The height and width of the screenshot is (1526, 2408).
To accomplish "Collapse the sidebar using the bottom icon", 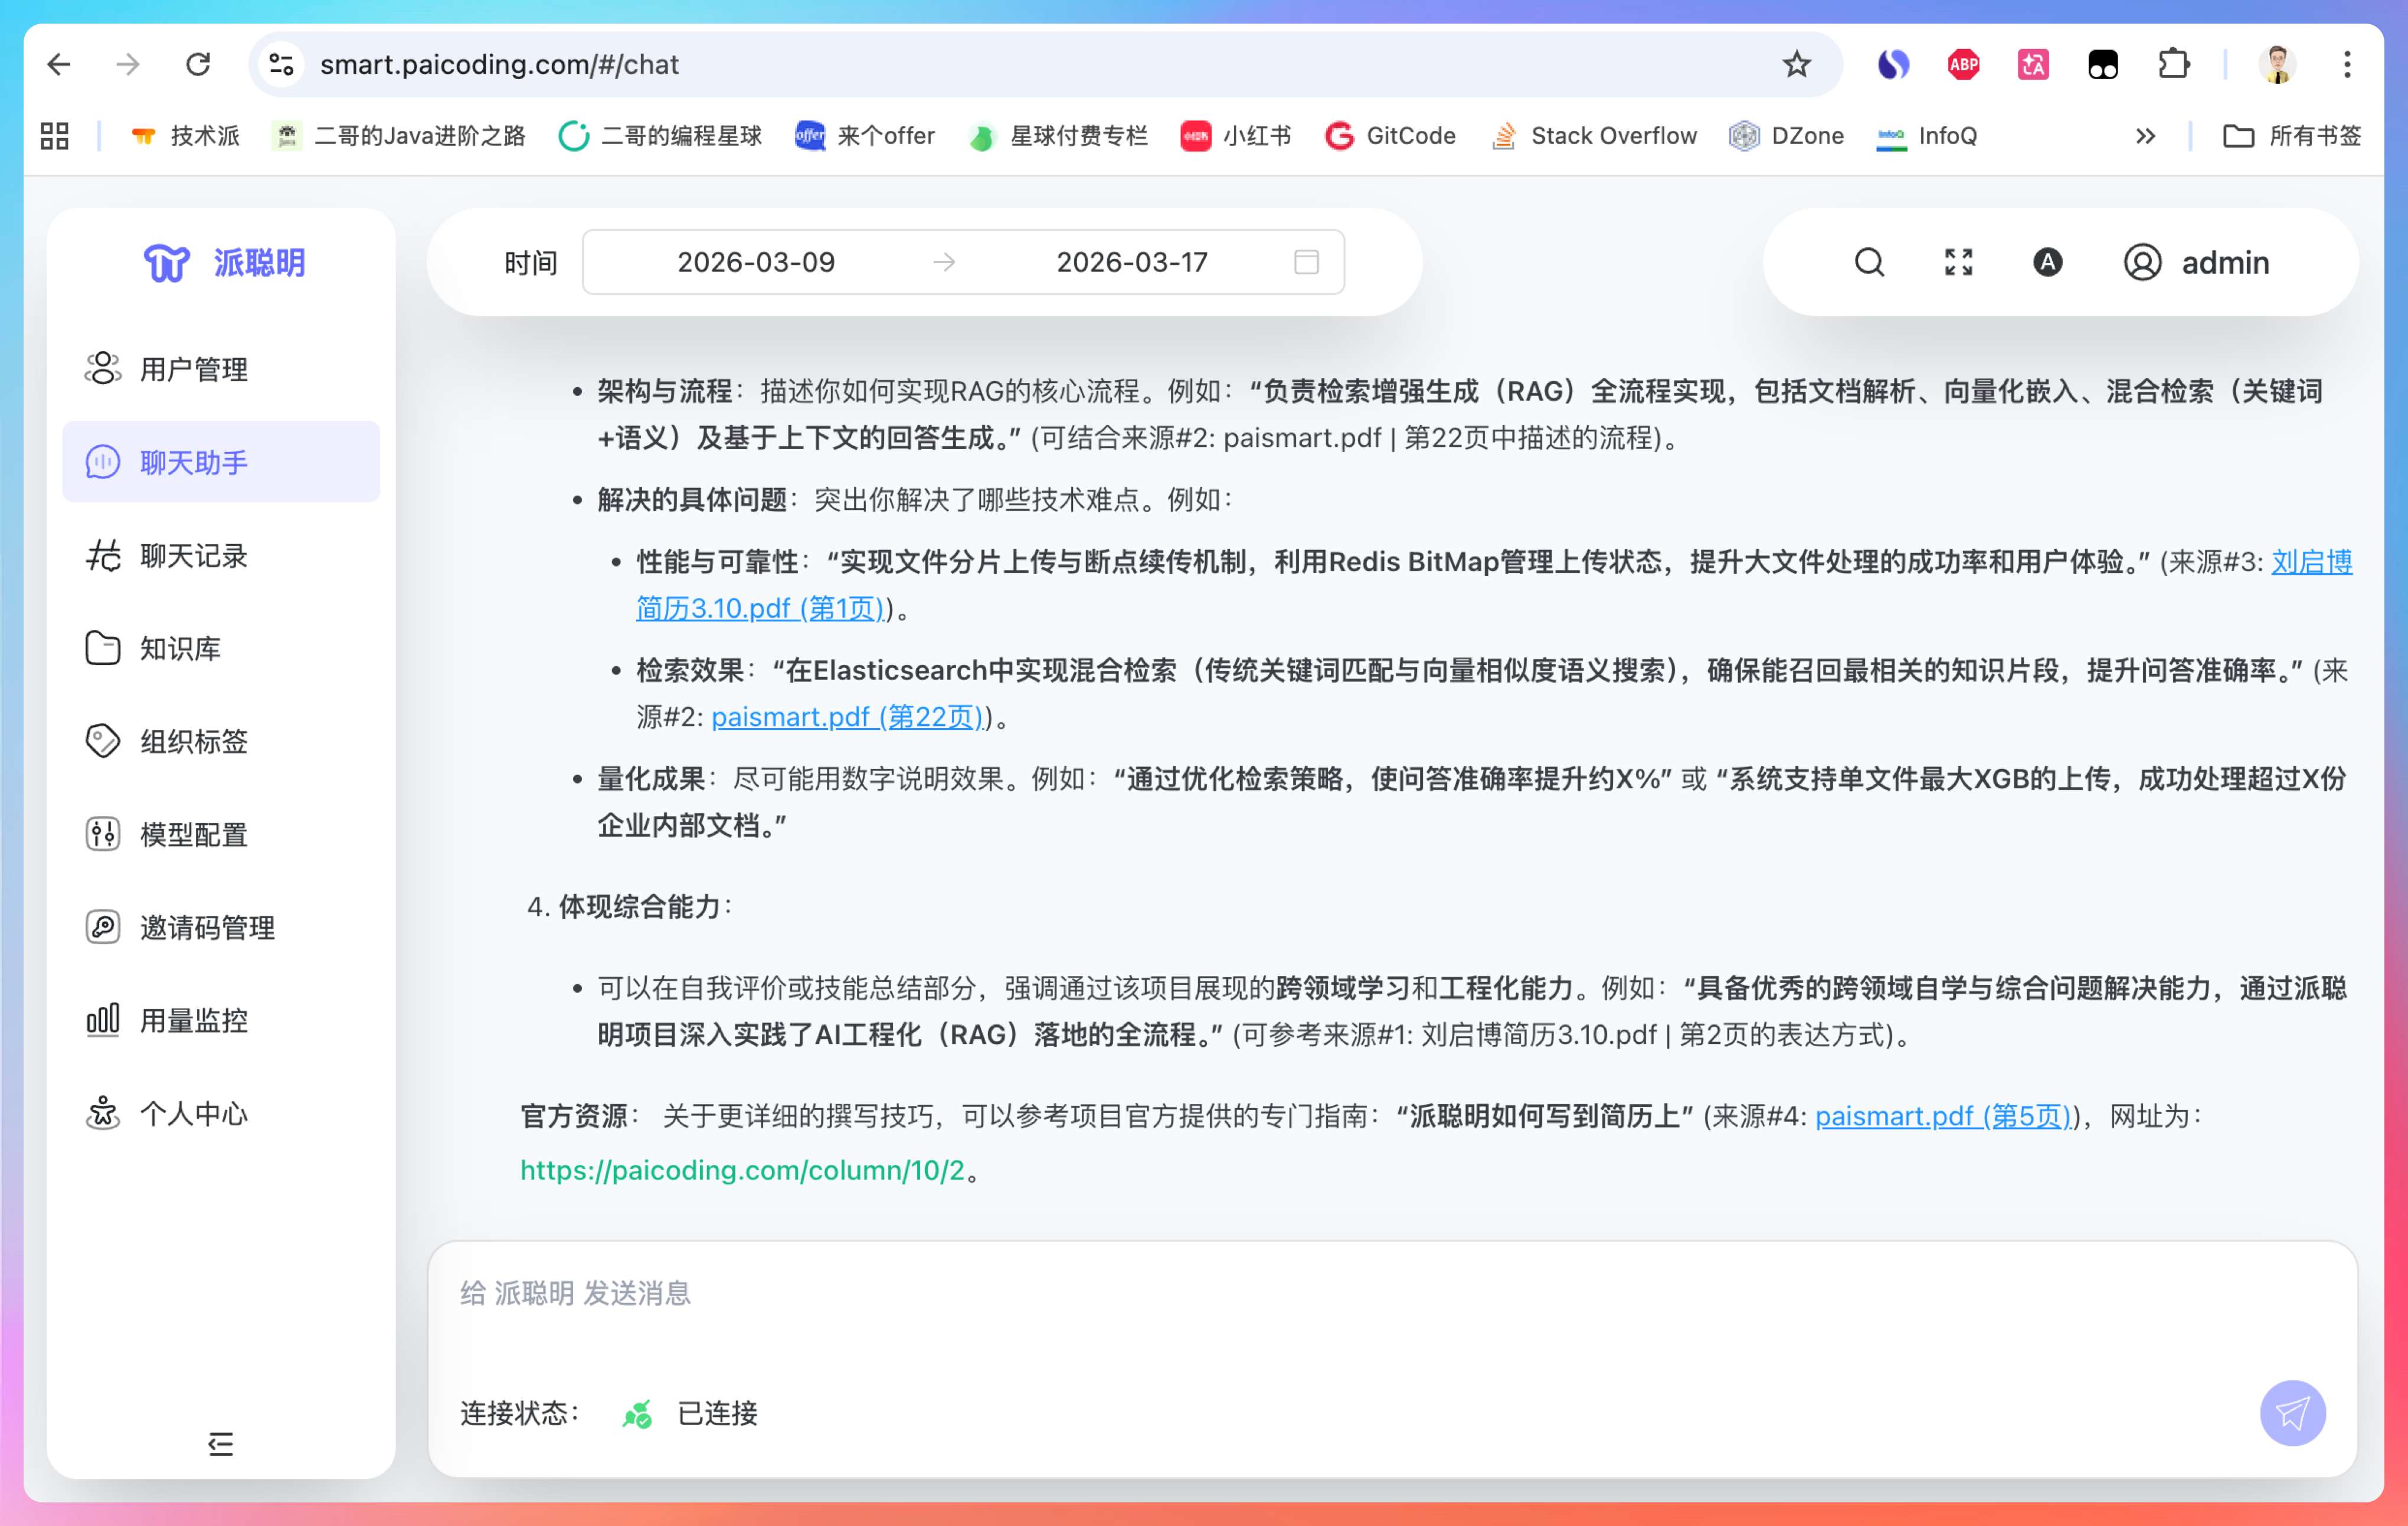I will click(220, 1443).
